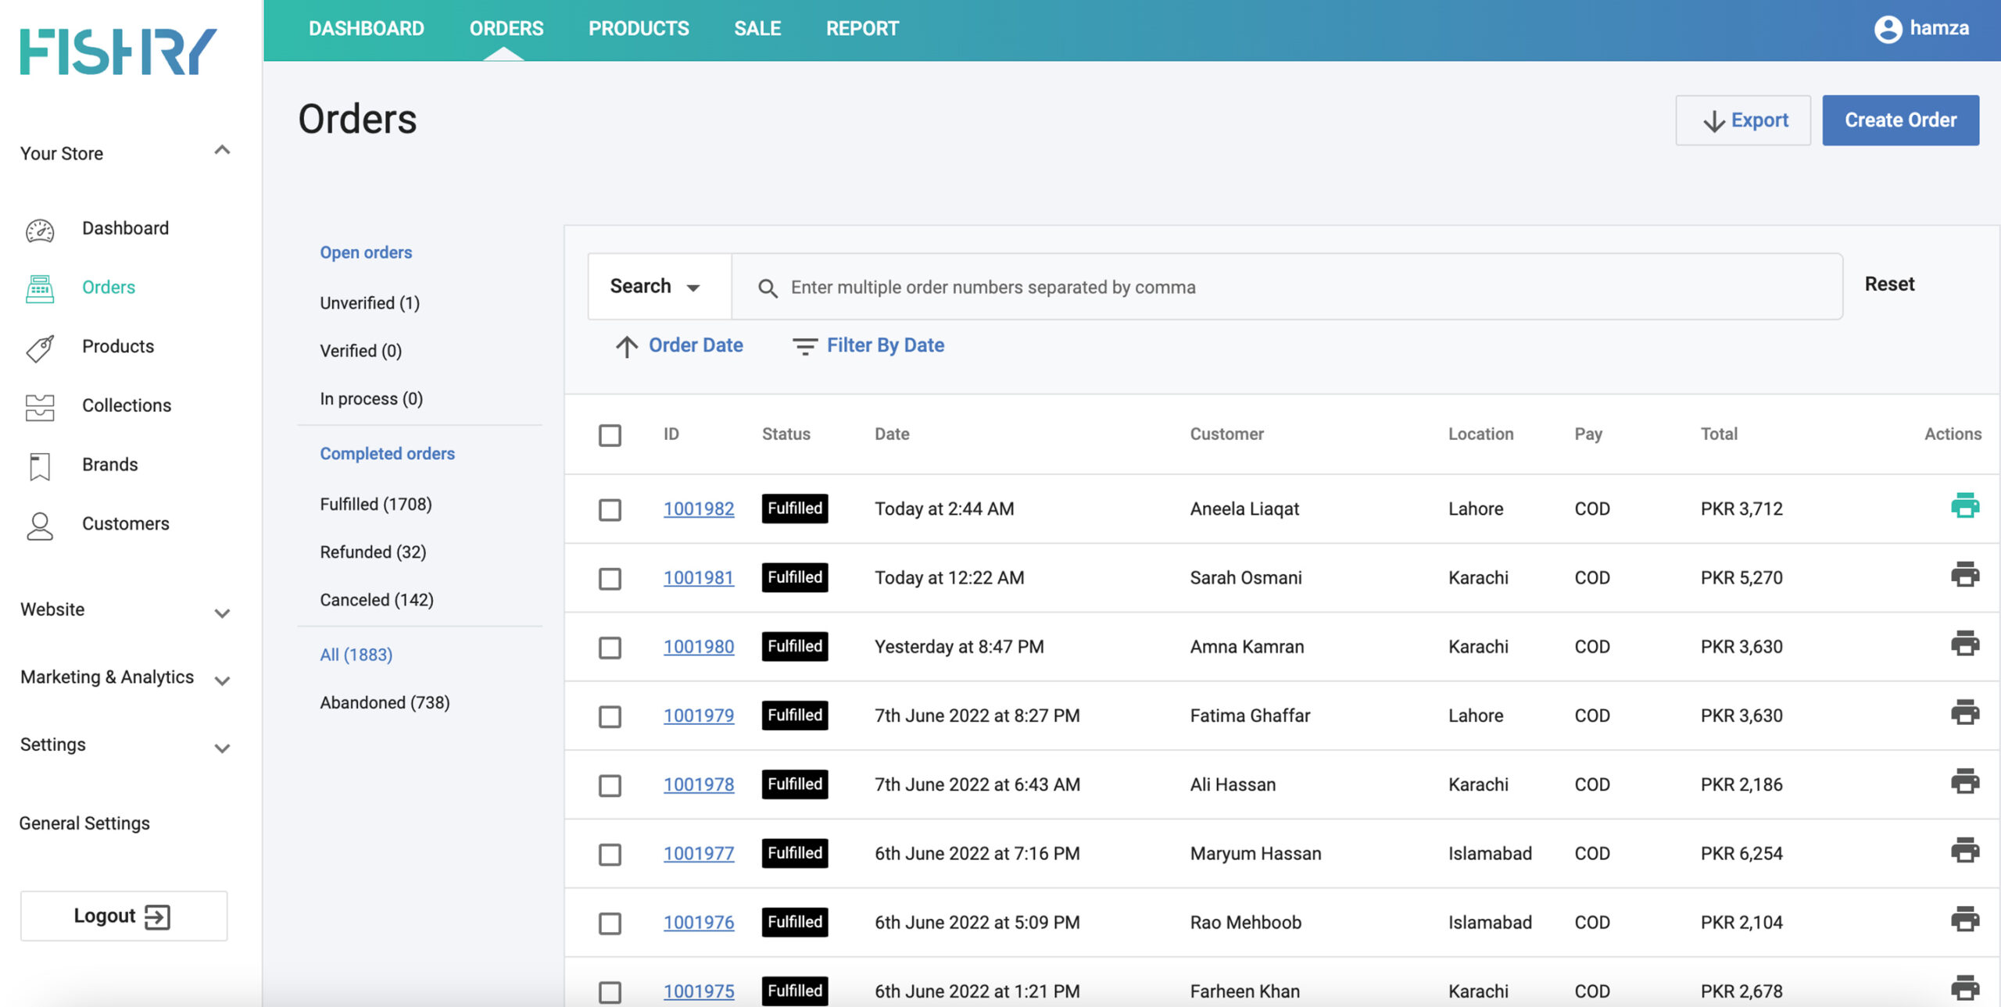Check the select-all orders checkbox in header
This screenshot has height=1007, width=2001.
[610, 435]
